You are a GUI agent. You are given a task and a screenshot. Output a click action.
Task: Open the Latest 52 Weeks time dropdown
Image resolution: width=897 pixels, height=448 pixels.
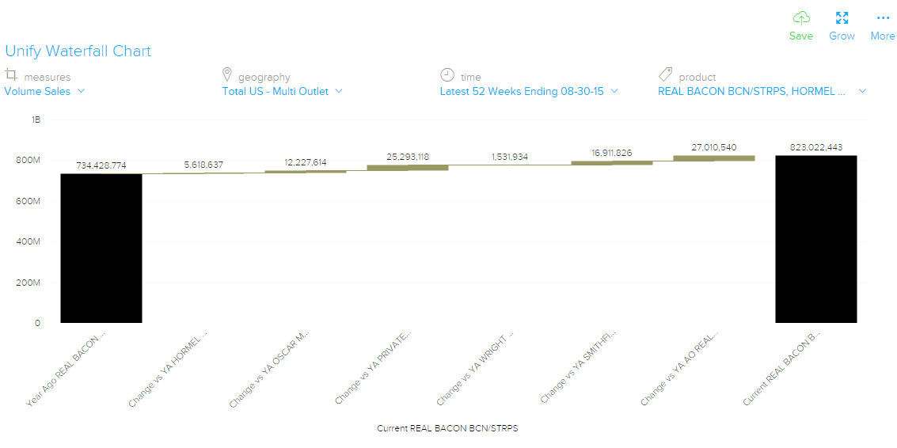pos(528,91)
